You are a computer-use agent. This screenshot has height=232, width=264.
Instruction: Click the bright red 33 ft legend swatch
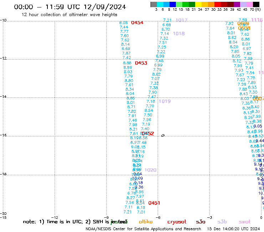(218, 4)
